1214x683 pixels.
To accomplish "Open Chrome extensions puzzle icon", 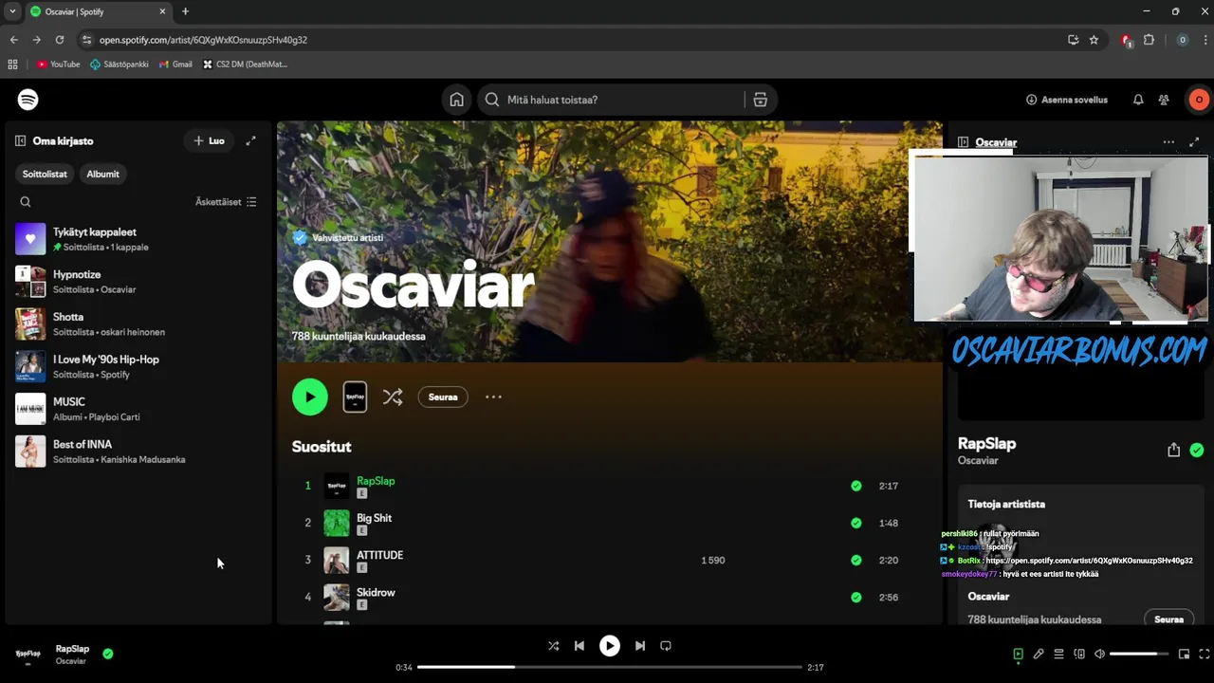I will [1149, 40].
